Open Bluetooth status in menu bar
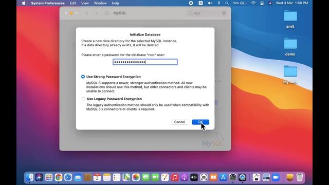 [x=219, y=3]
